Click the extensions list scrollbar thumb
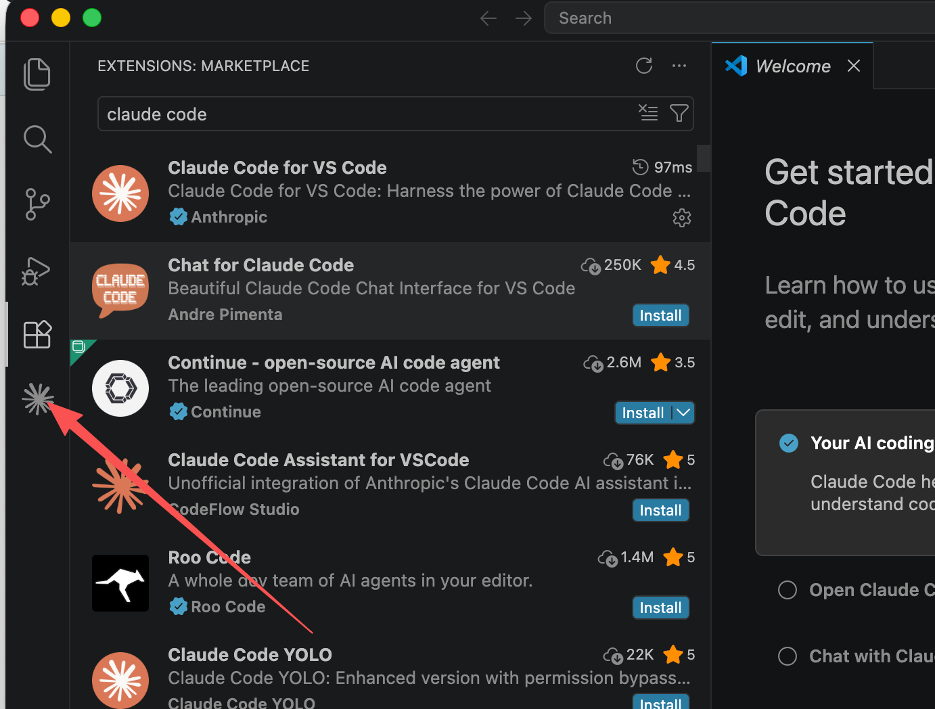 (x=704, y=158)
